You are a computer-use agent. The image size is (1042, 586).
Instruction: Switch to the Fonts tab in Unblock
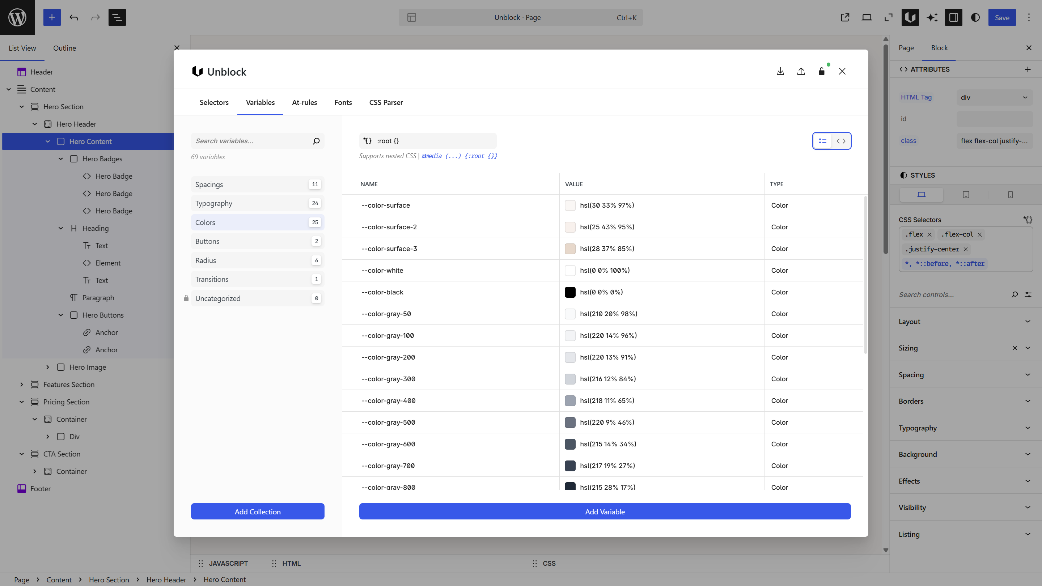343,102
